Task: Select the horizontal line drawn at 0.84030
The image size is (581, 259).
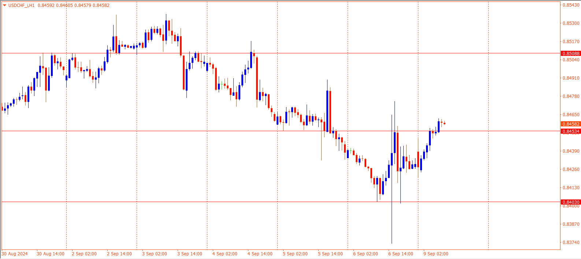Action: click(281, 202)
